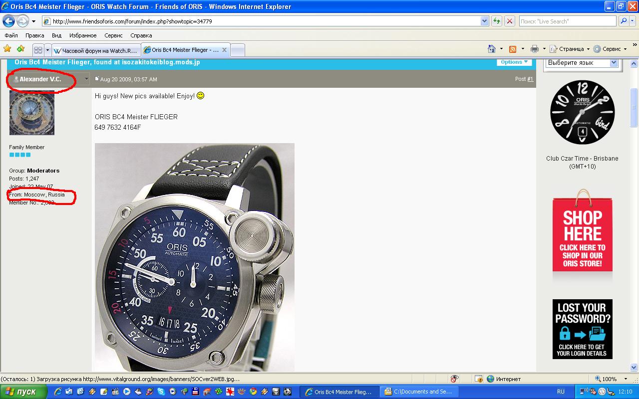Switch to 'Часовой форум на Watch.R...' tab
The width and height of the screenshot is (639, 399).
click(x=95, y=50)
